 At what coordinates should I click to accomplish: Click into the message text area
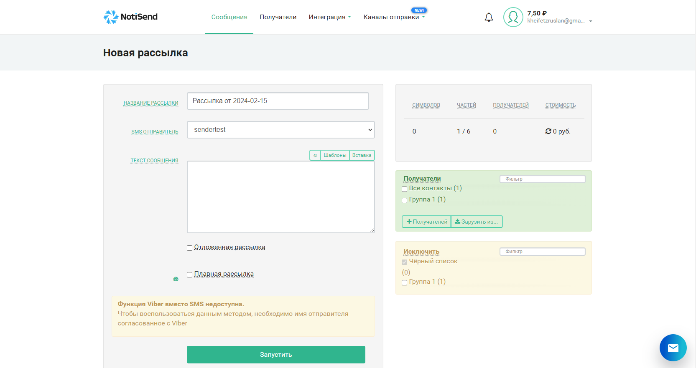[281, 197]
